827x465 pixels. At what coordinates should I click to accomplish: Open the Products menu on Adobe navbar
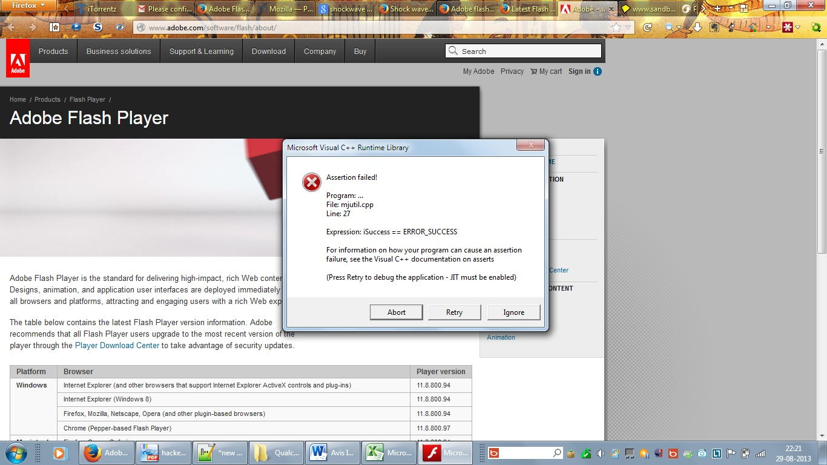tap(53, 51)
